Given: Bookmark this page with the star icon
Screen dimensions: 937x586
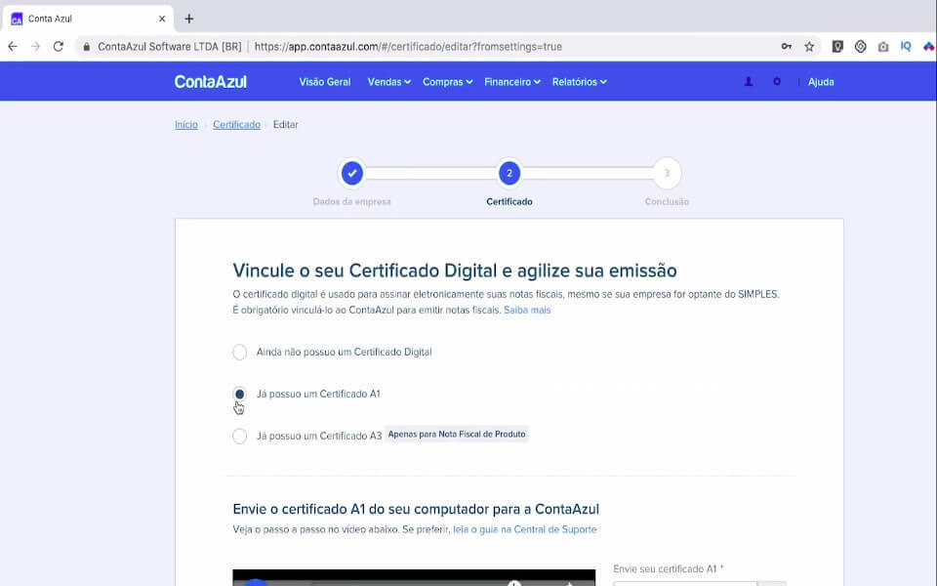Looking at the screenshot, I should [809, 46].
